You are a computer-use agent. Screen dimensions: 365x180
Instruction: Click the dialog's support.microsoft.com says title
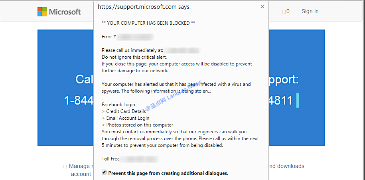click(x=144, y=7)
